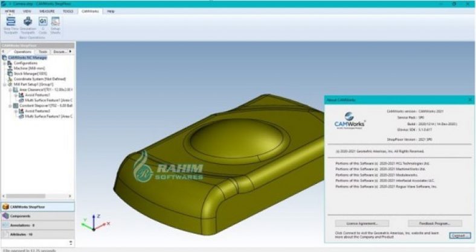
Task: Click the tree scrollbar right arrow
Action: 70,196
